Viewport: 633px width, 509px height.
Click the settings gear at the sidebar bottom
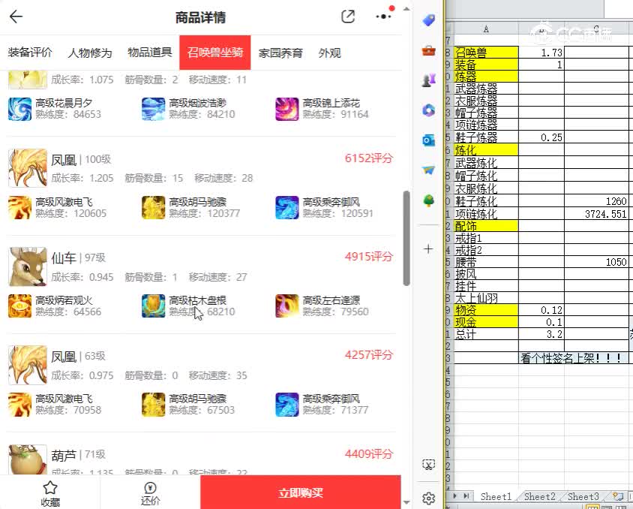coord(428,497)
